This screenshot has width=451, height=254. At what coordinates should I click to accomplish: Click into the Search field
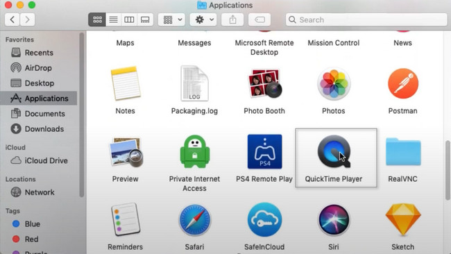[x=366, y=19]
